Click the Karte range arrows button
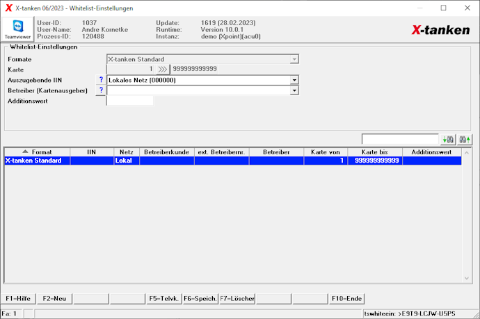The height and width of the screenshot is (319, 480). coord(163,69)
